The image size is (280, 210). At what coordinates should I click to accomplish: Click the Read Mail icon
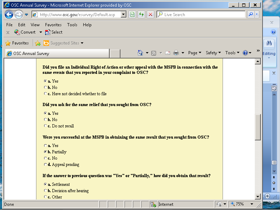click(x=168, y=53)
